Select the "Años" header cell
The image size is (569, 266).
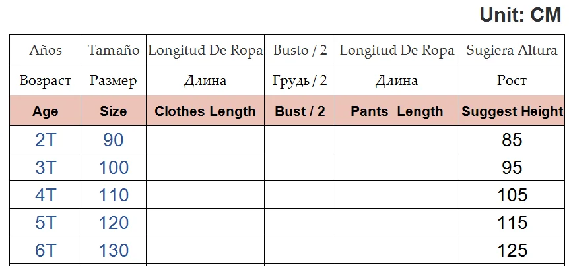click(x=46, y=50)
